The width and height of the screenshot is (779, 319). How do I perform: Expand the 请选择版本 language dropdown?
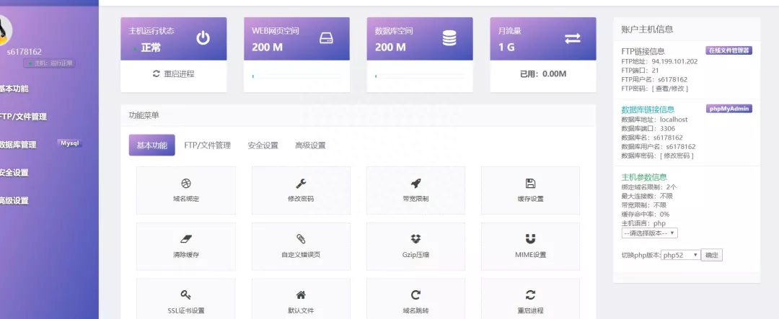coord(649,233)
